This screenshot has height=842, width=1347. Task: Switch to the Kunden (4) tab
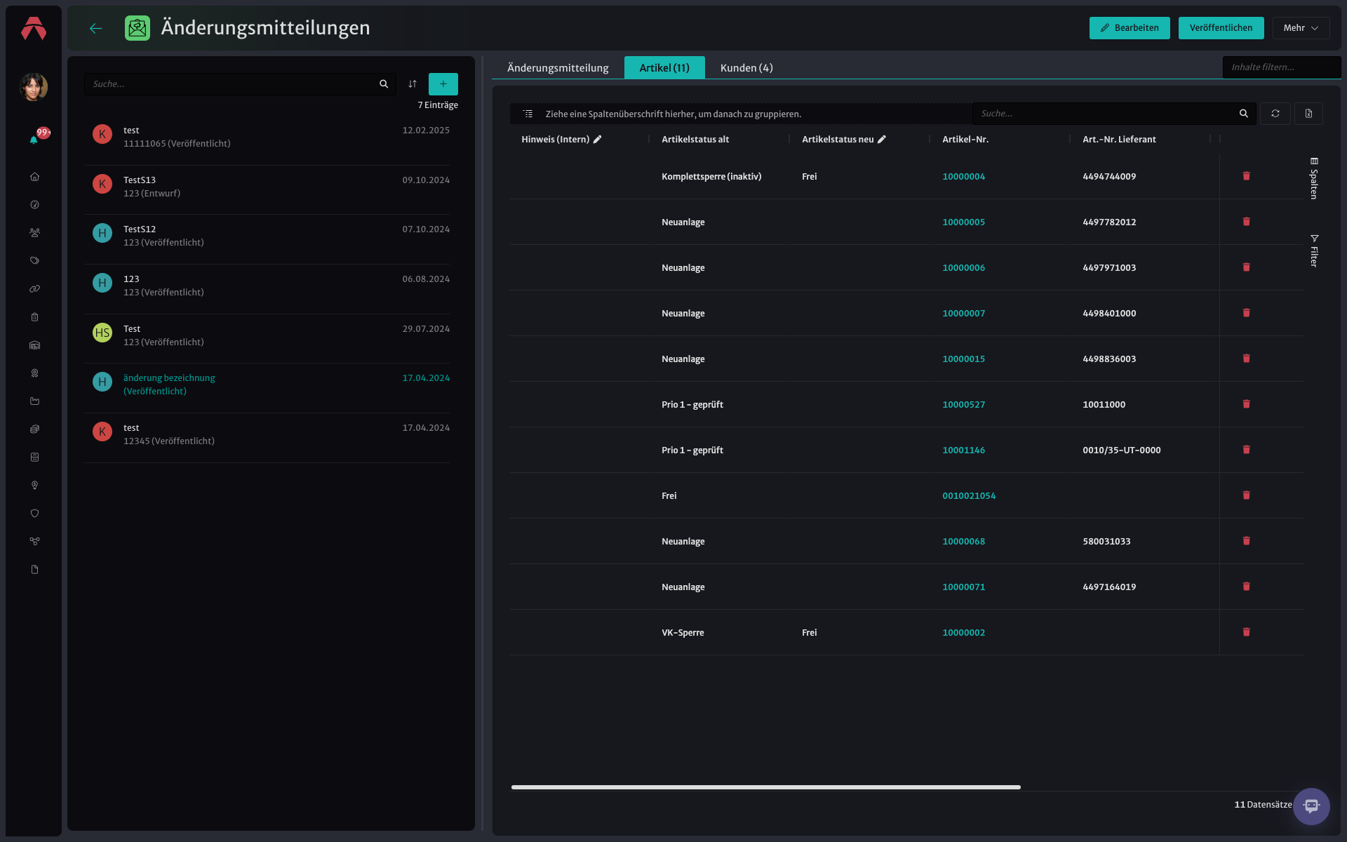746,68
